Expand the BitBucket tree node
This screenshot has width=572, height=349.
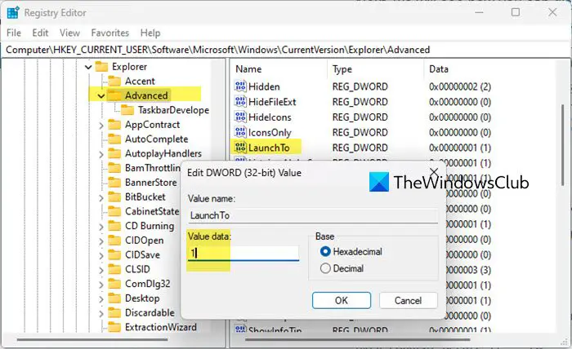(101, 198)
